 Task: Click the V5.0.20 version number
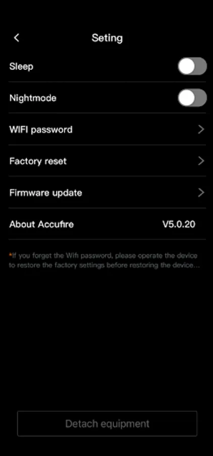pos(179,224)
